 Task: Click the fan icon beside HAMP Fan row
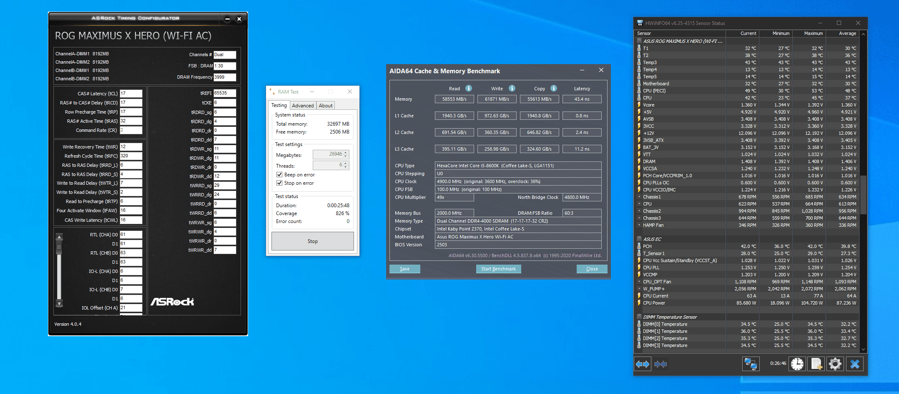tap(639, 225)
